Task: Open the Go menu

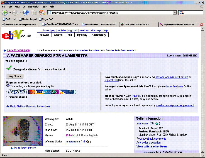Action: (x=24, y=7)
